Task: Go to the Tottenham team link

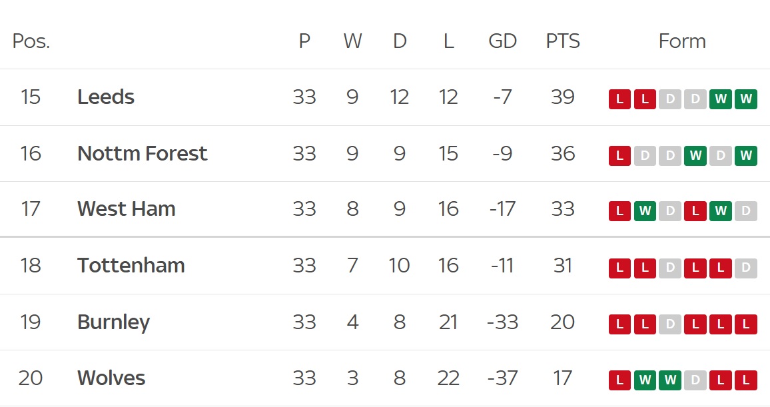Action: click(x=131, y=266)
